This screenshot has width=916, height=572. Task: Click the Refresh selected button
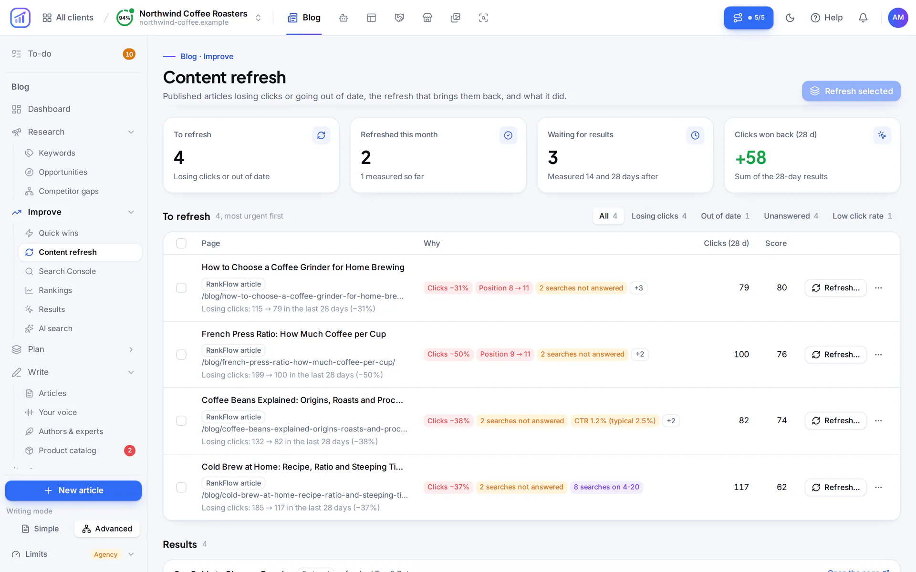click(851, 91)
